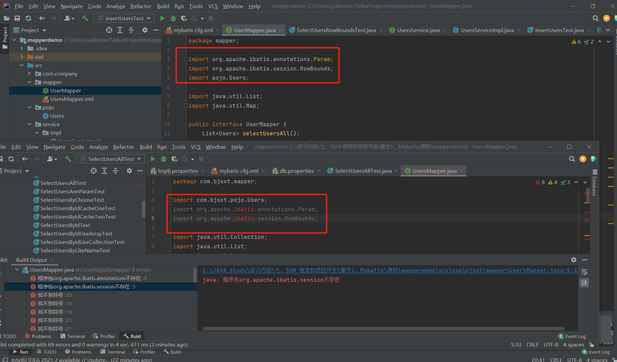Viewport: 617px width, 362px height.
Task: Open front Project panel settings gear
Action: tap(129, 171)
